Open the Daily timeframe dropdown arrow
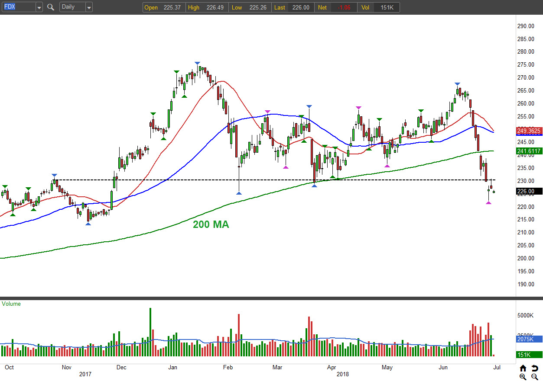 [x=89, y=7]
